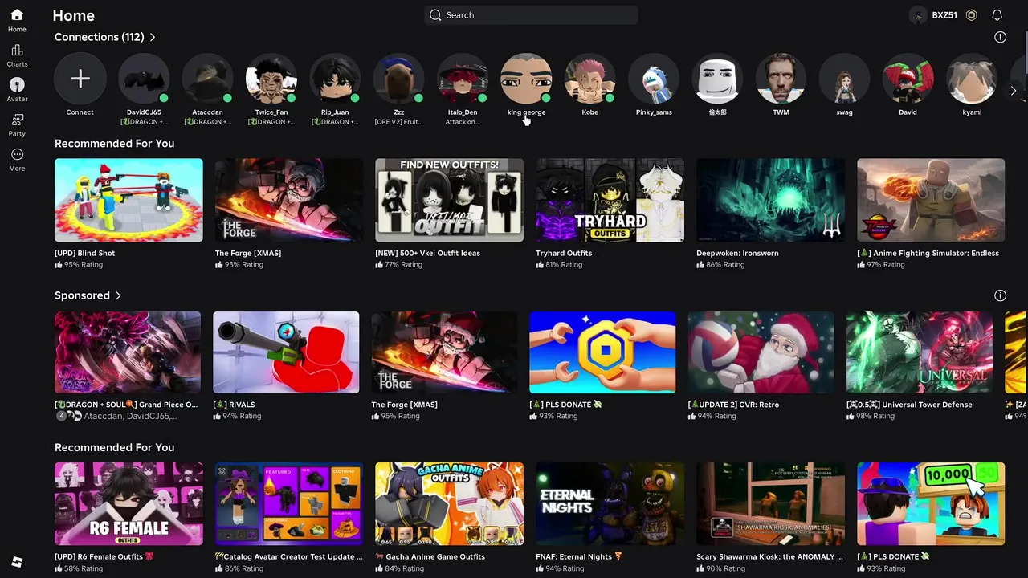The height and width of the screenshot is (578, 1028).
Task: Open swag's avatar
Action: pos(844,79)
